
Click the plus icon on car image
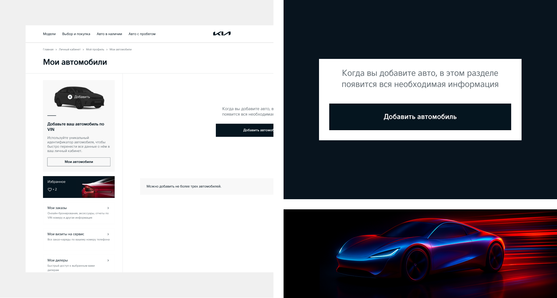[x=70, y=97]
